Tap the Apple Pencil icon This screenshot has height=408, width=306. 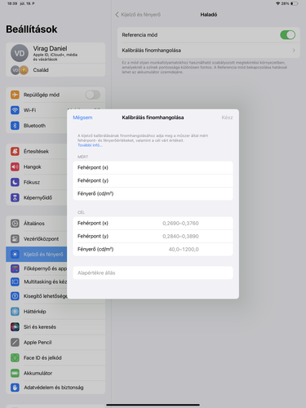[15, 342]
